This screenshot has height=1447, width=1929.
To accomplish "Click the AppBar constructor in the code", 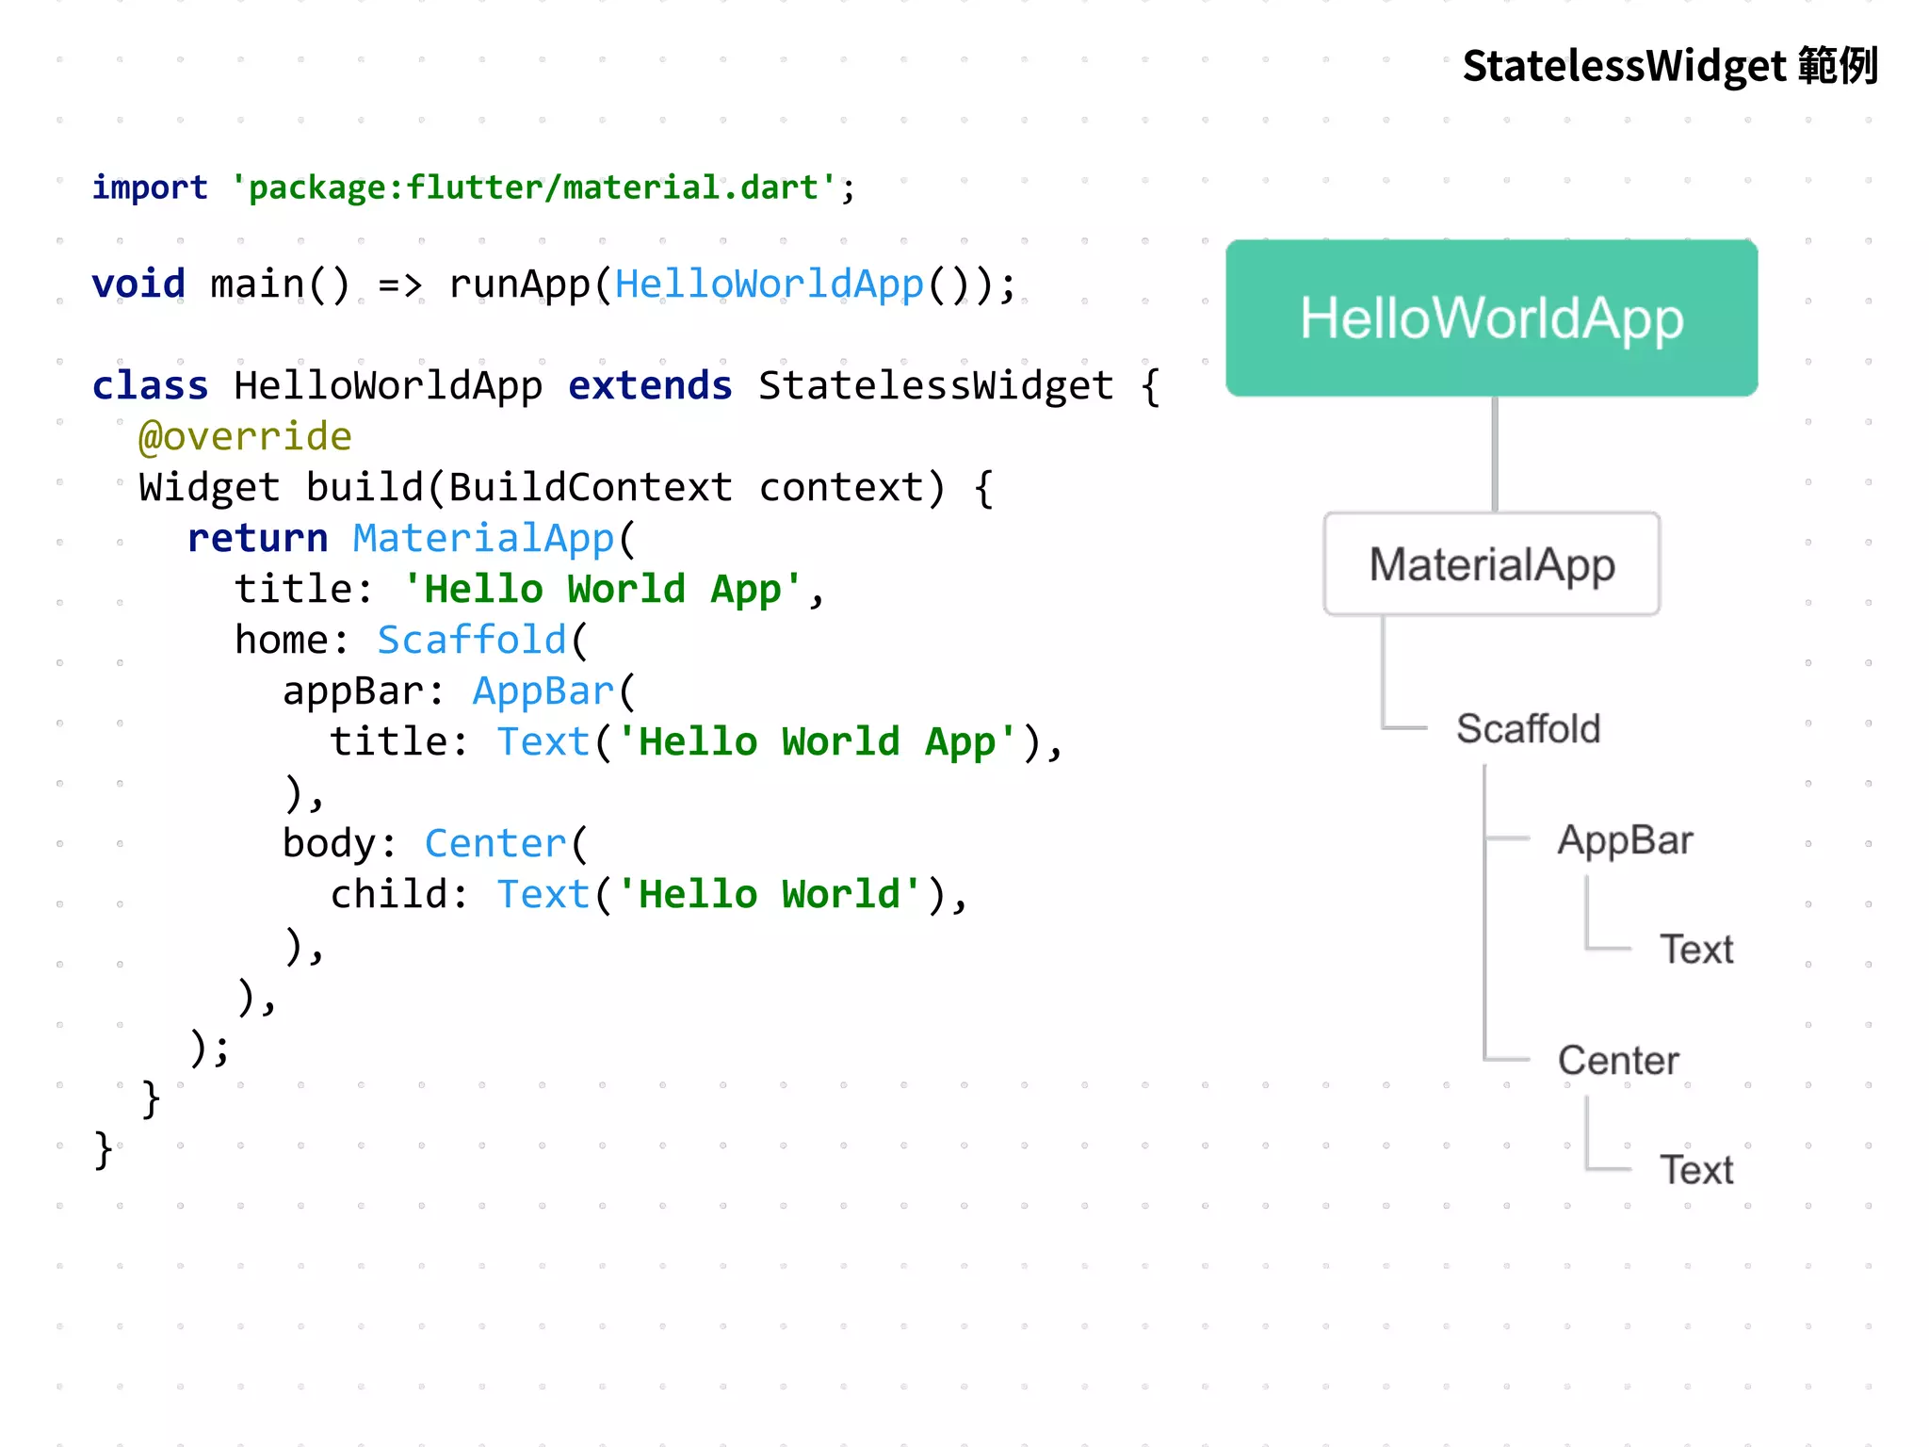I will click(543, 691).
